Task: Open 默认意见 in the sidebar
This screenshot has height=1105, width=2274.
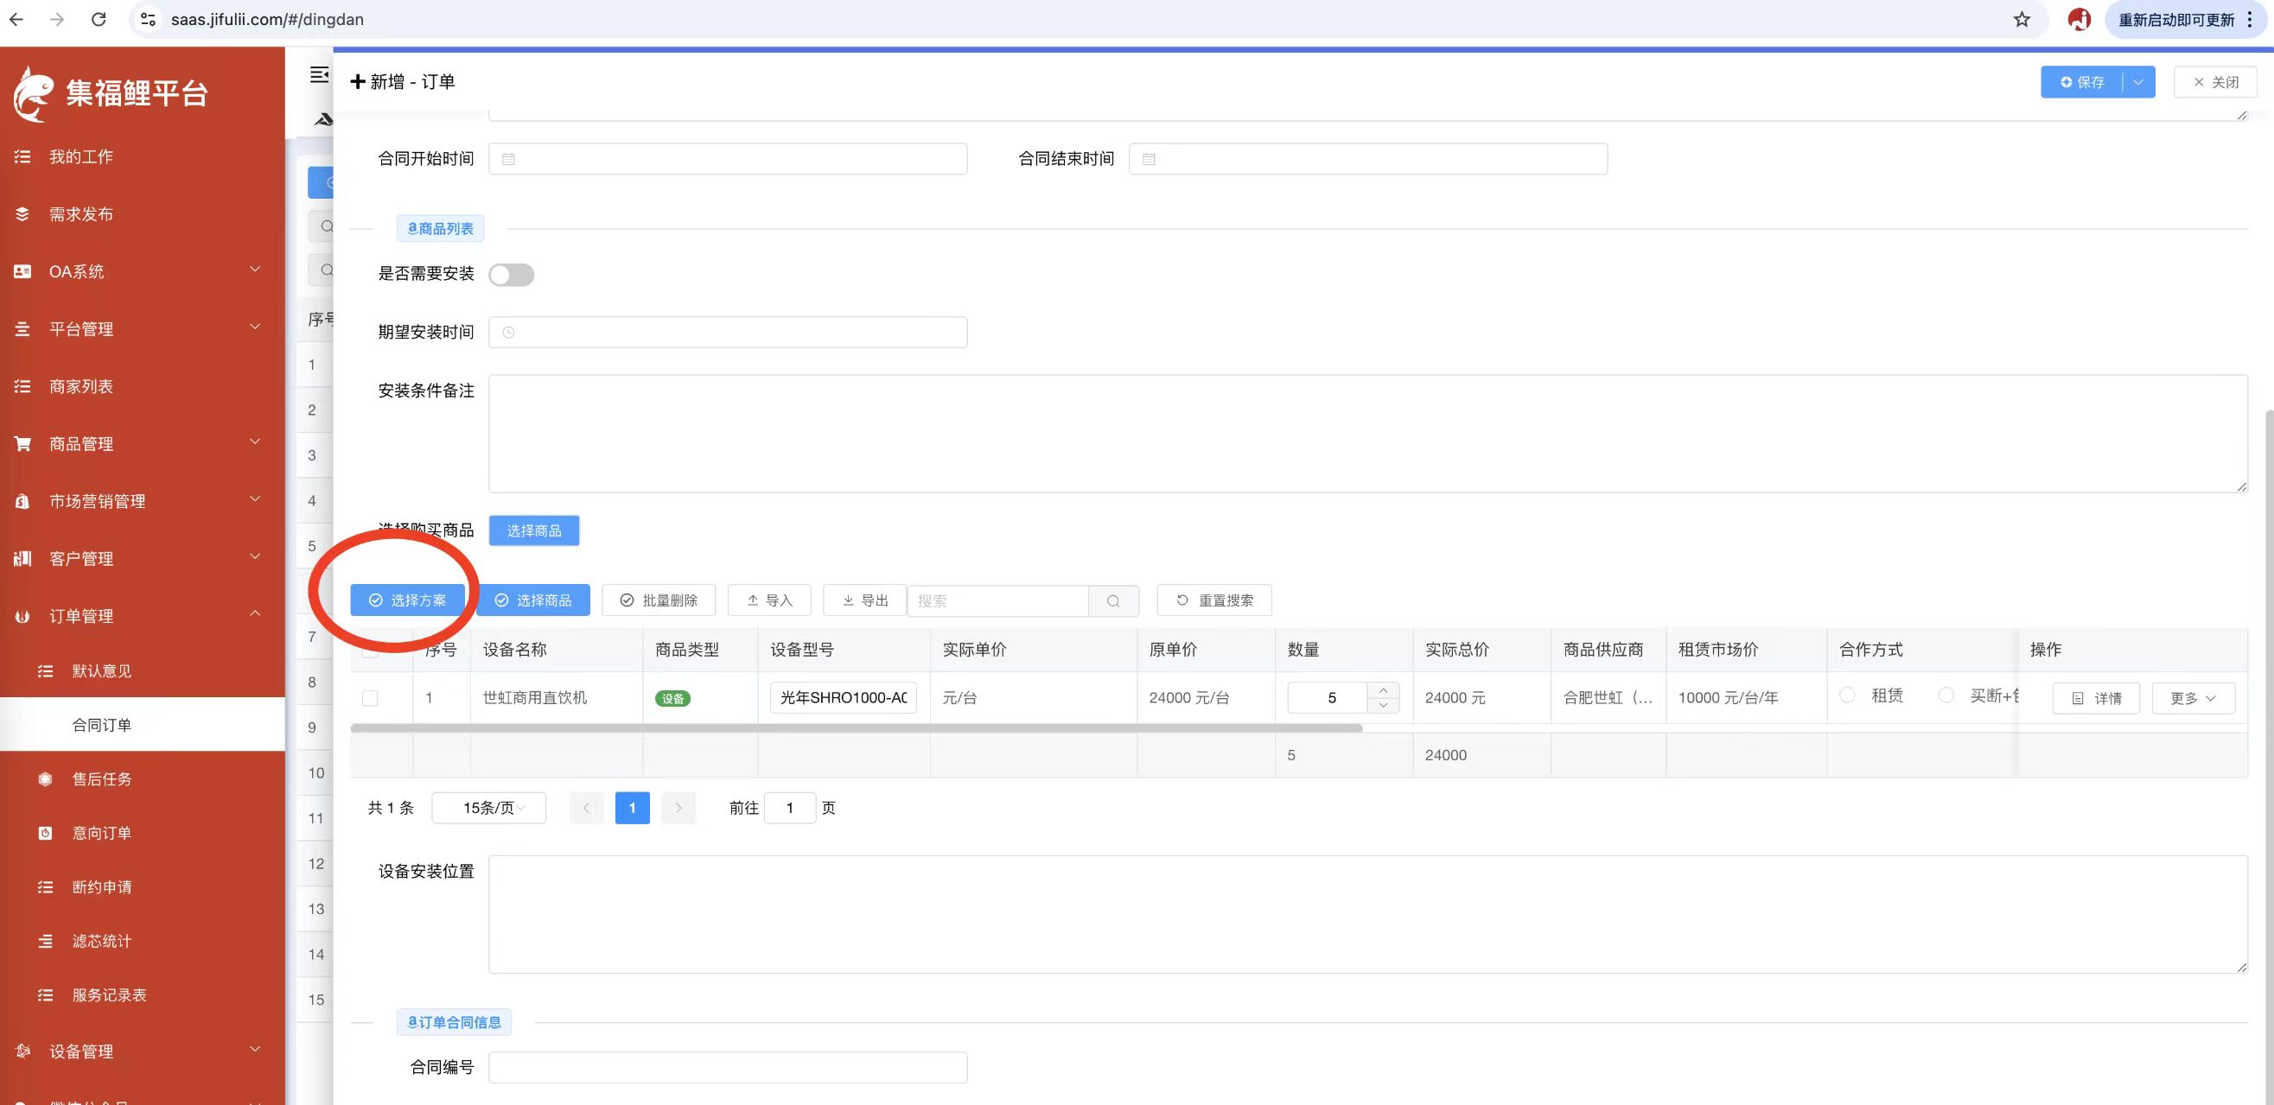Action: click(x=142, y=670)
